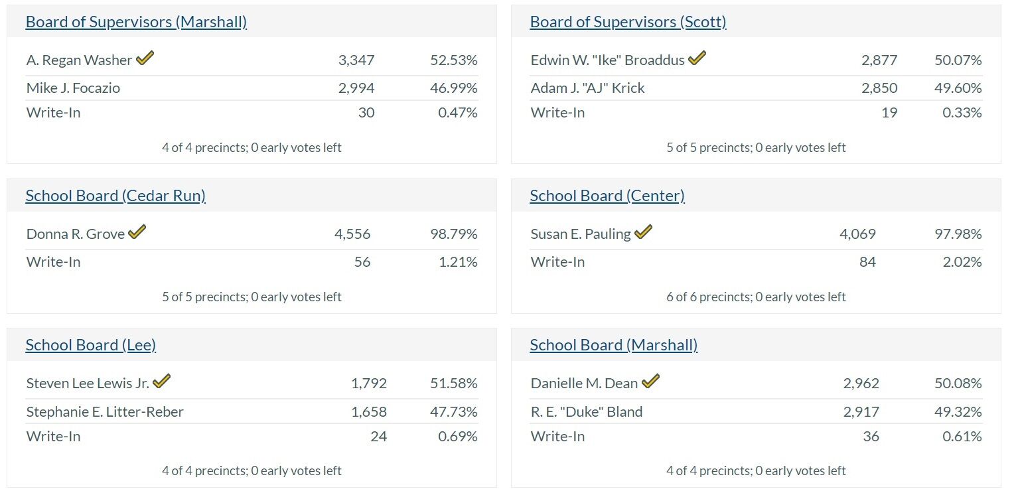Open the Board of Supervisors (Scott) results
This screenshot has height=501, width=1014.
coord(628,21)
